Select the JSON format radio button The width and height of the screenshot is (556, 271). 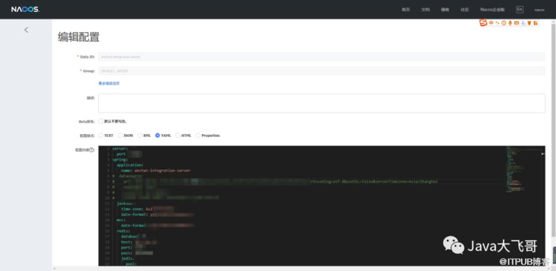tap(120, 135)
